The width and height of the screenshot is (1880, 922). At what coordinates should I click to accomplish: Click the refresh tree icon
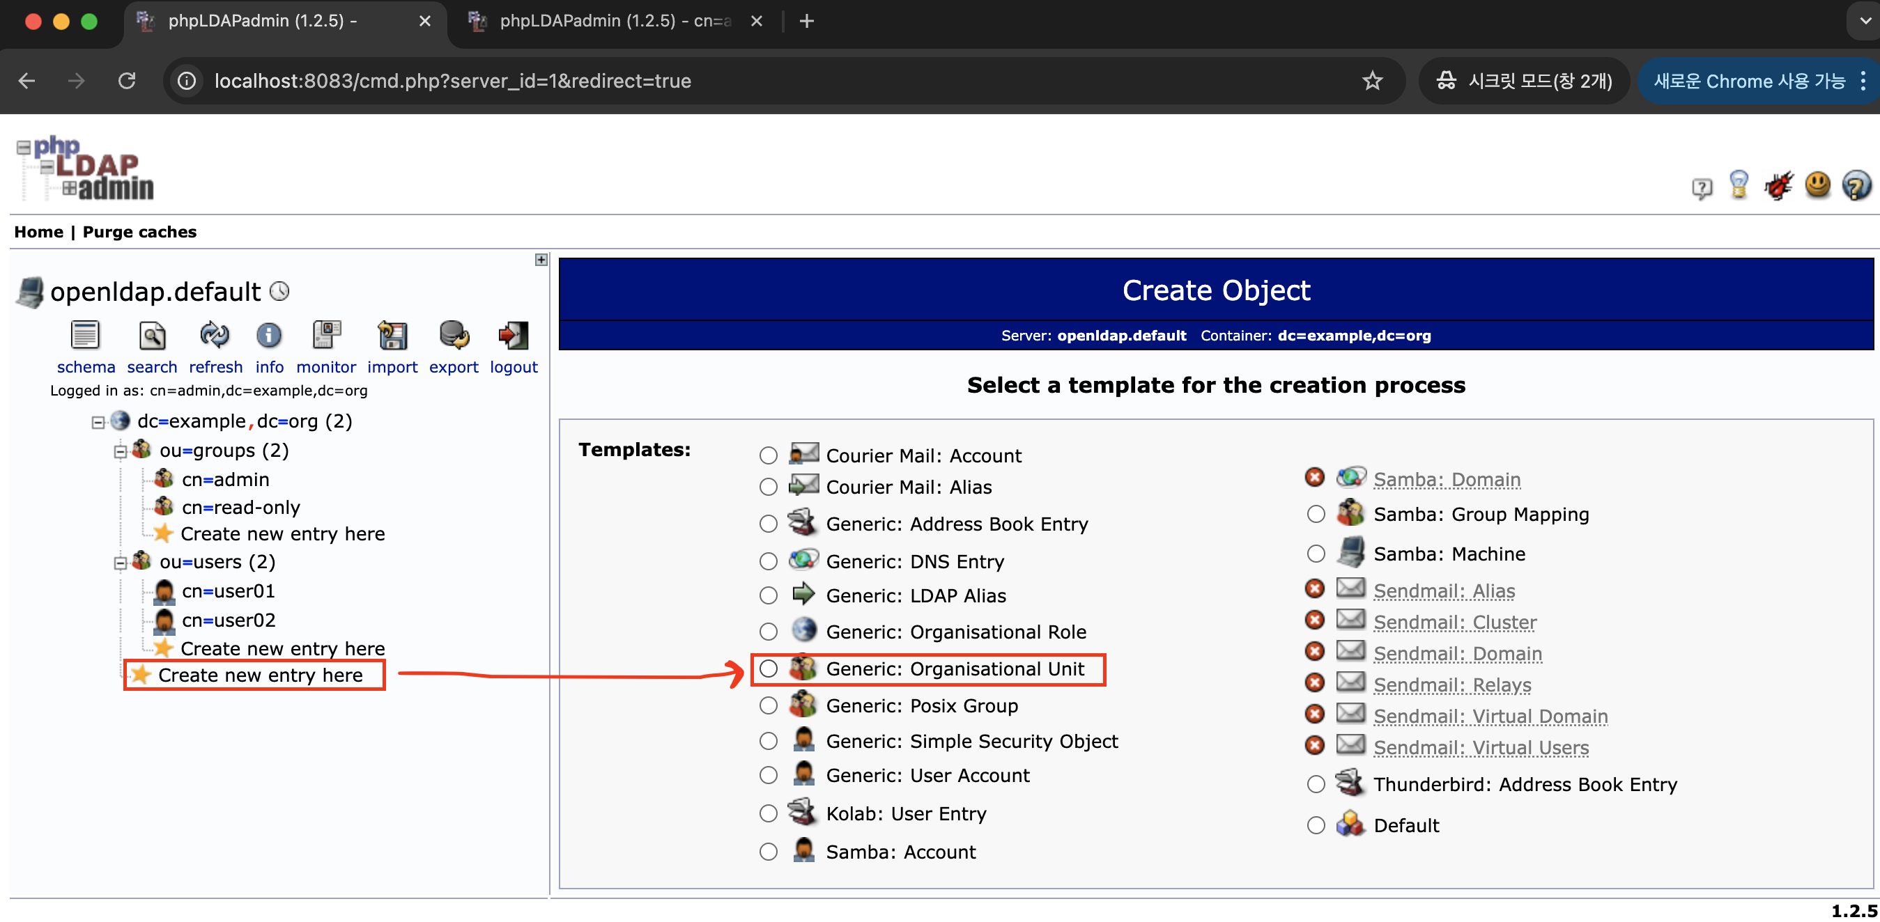215,336
